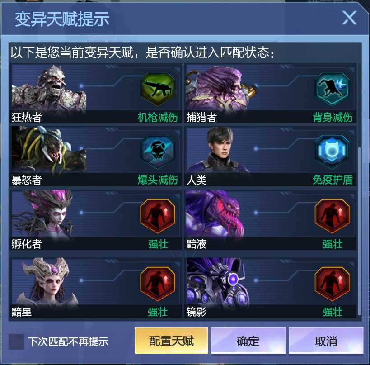370x365 pixels.
Task: Click the red 强壮 icon for 孵化者
Action: [158, 216]
